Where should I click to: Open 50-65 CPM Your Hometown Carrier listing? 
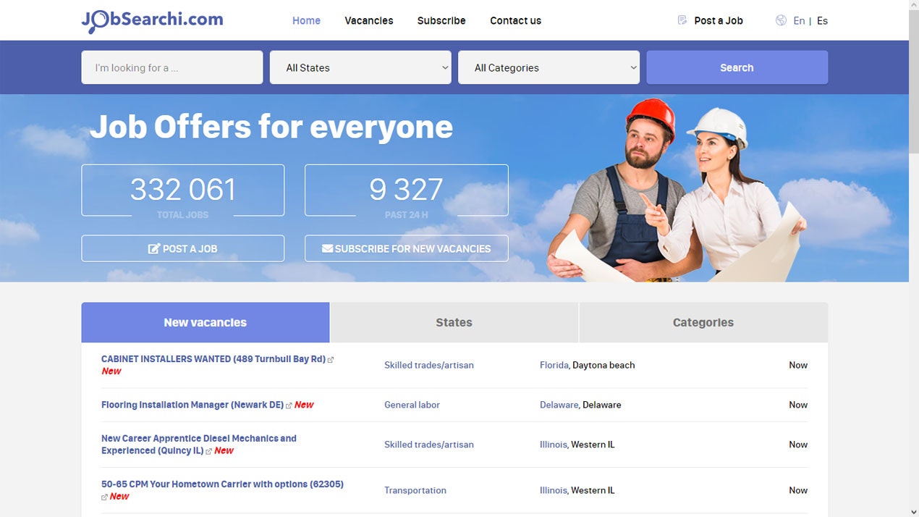[222, 484]
